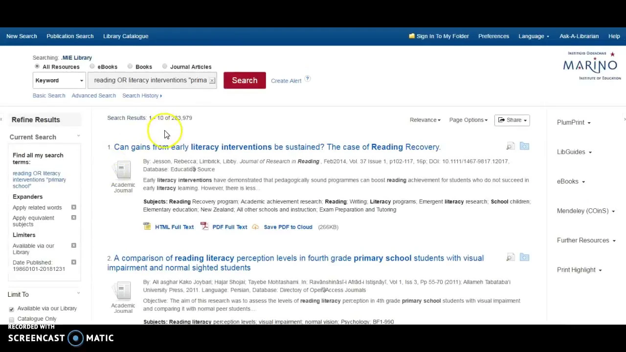Image resolution: width=626 pixels, height=352 pixels.
Task: Click the red Search button
Action: [x=245, y=80]
